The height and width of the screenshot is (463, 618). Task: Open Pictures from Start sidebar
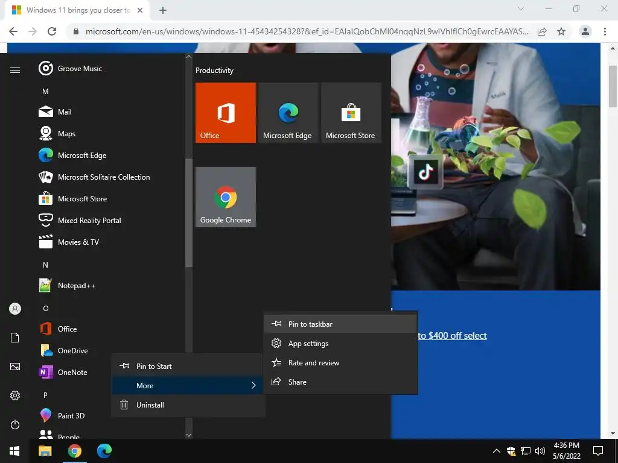[x=15, y=367]
